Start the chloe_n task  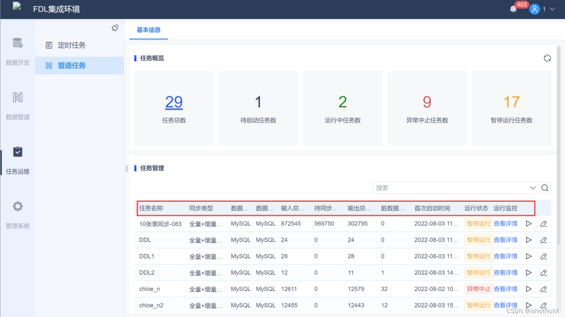529,289
